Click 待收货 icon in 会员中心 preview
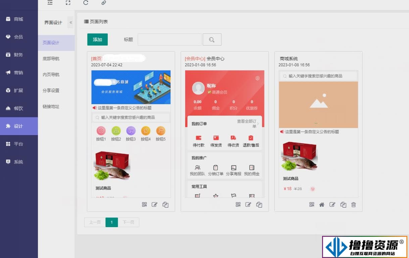This screenshot has height=258, width=409. coord(233,138)
